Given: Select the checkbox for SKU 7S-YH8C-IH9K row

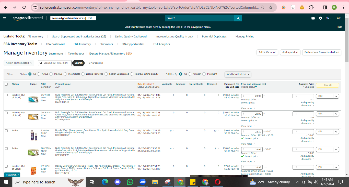Looking at the screenshot, I should click(6, 95).
